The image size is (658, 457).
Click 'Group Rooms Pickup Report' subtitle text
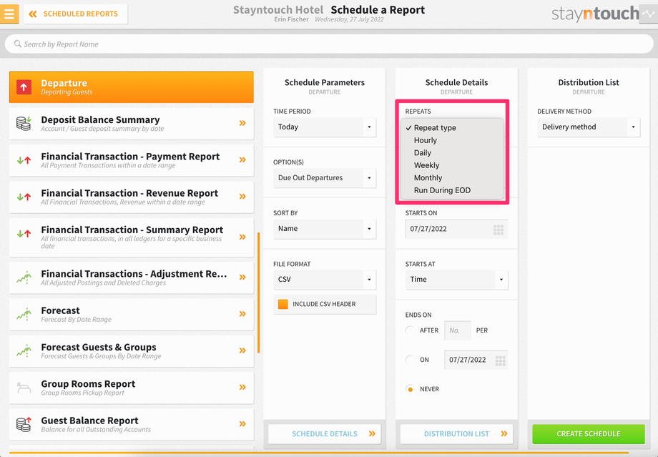(x=83, y=393)
